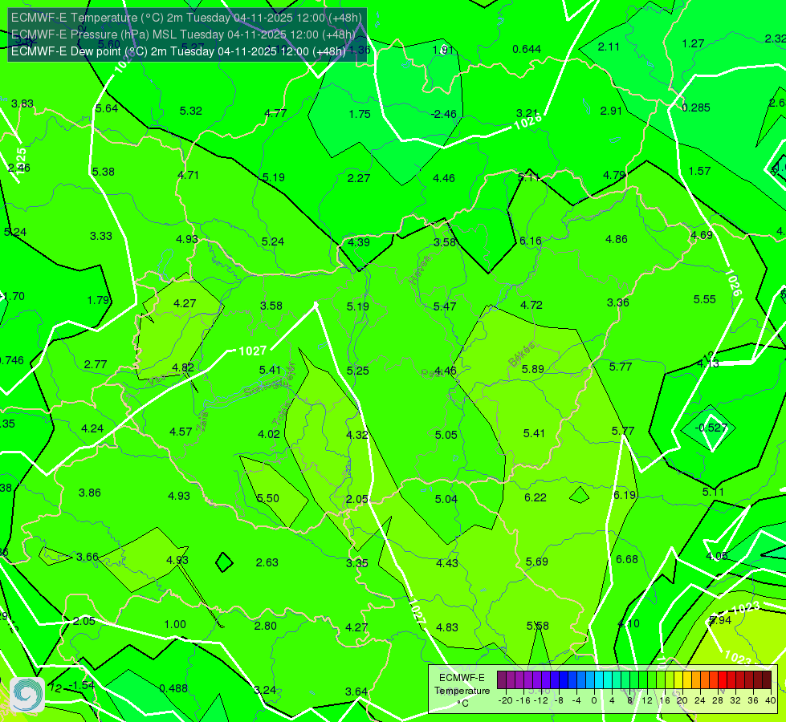Click the value 4.57 on the map
The height and width of the screenshot is (722, 786).
(181, 432)
